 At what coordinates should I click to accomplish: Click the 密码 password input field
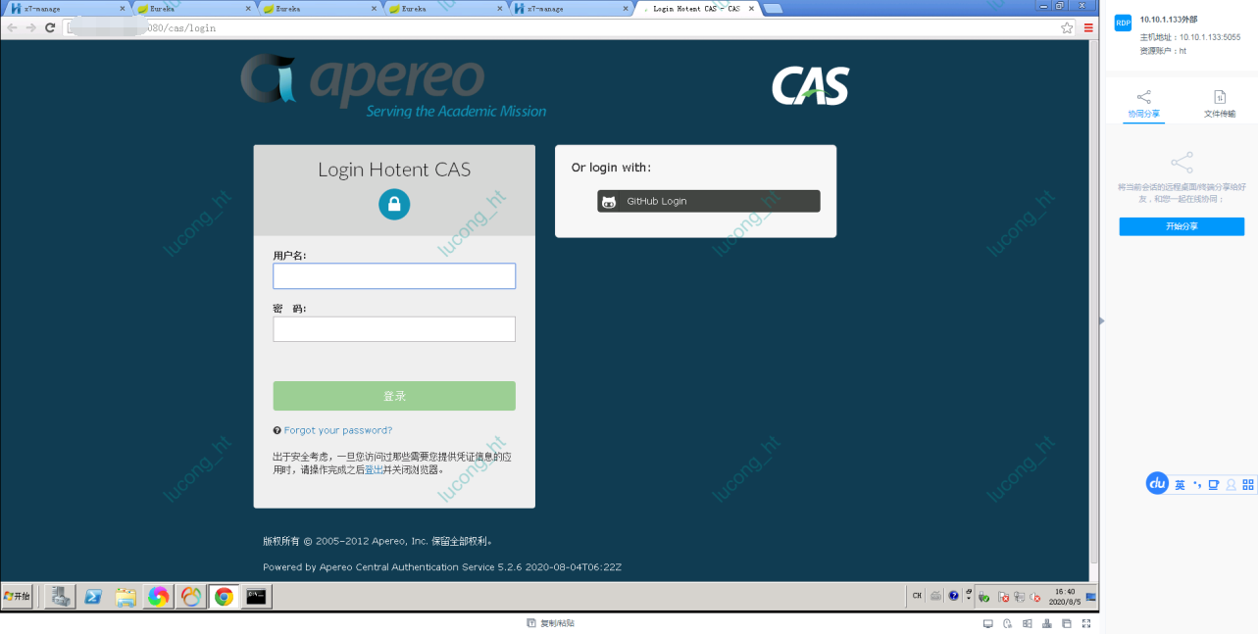[393, 329]
